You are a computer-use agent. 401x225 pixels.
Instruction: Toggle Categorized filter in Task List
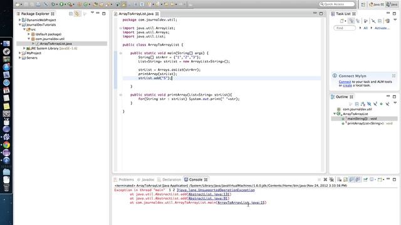352,21
